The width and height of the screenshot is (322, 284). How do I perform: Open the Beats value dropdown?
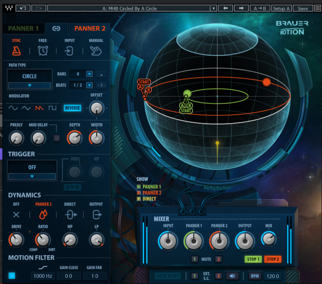pos(89,85)
